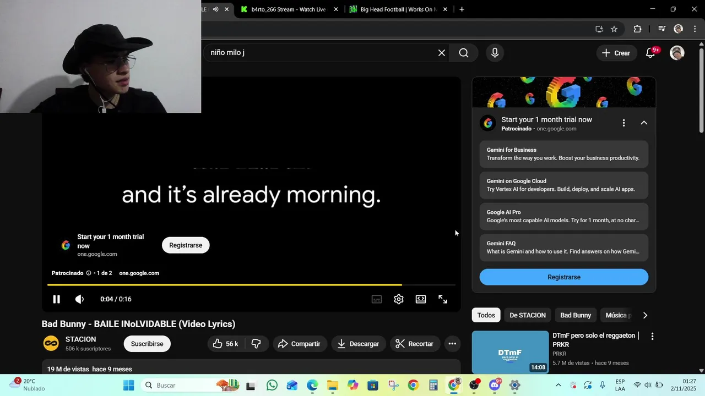Select the Música filter chip
This screenshot has height=396, width=705.
tap(617, 315)
